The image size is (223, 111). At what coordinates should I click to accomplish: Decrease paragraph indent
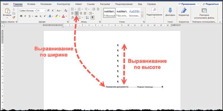pos(94,9)
